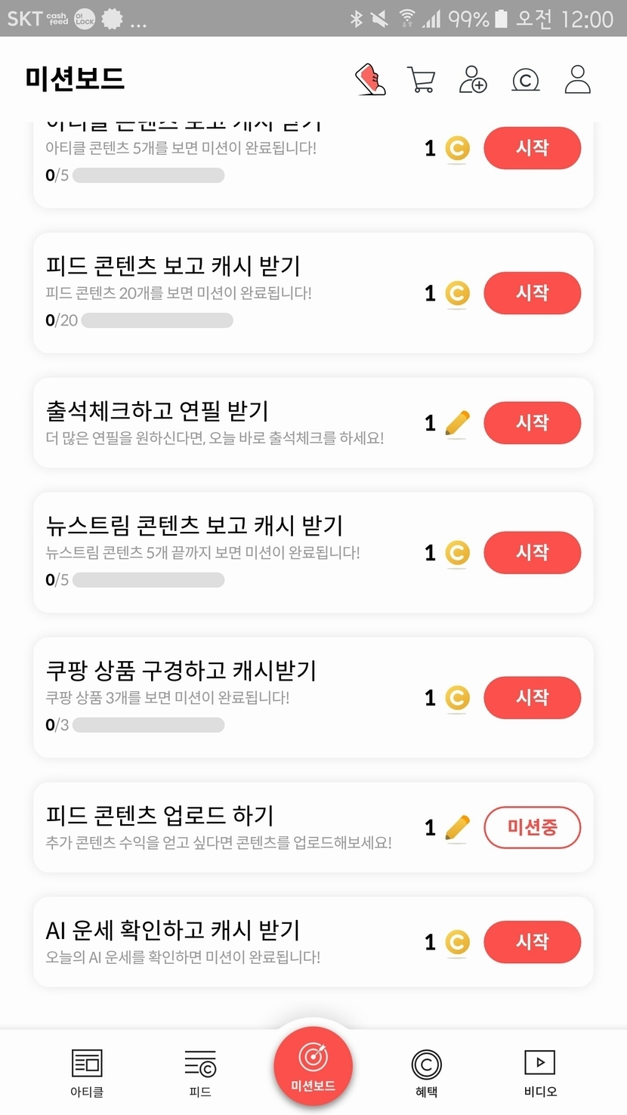627x1115 pixels.
Task: Tap the pencil icon for attendance check
Action: [457, 423]
